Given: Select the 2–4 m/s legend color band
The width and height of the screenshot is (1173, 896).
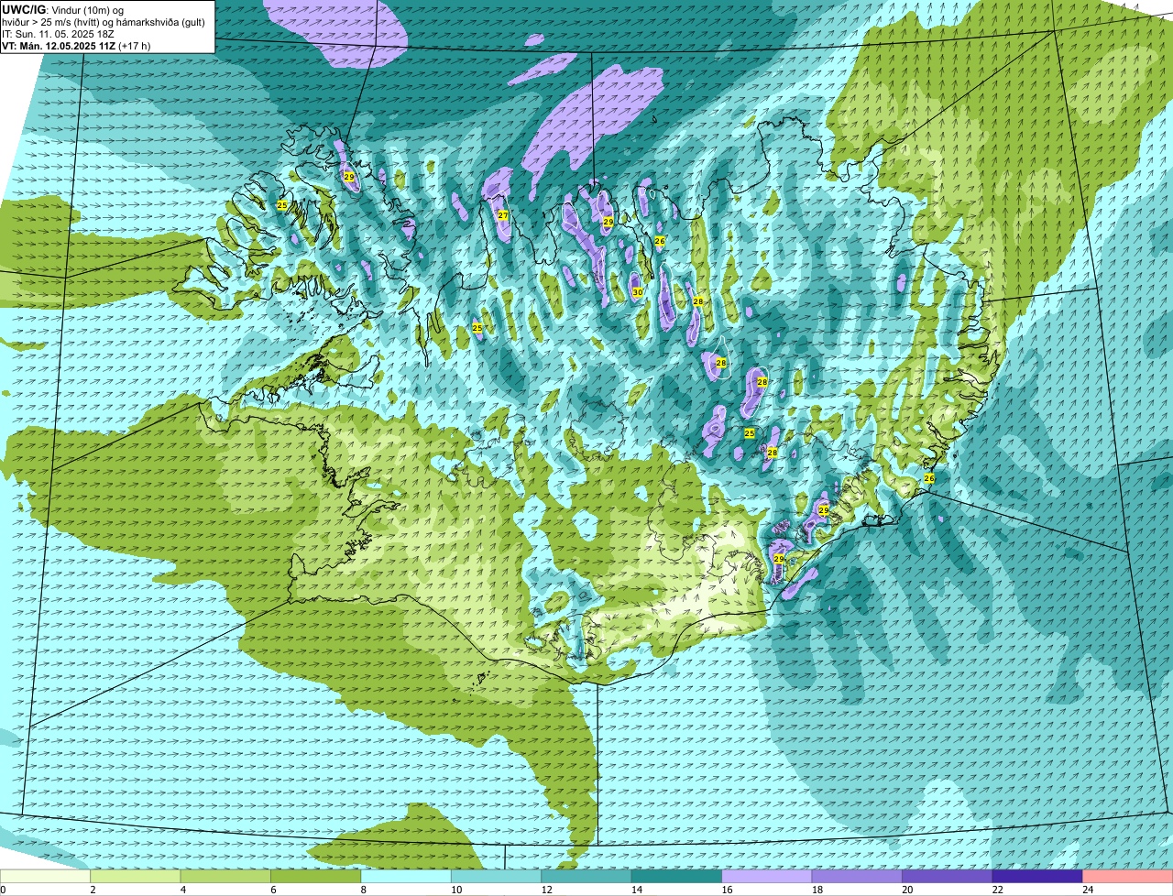Looking at the screenshot, I should (x=136, y=876).
